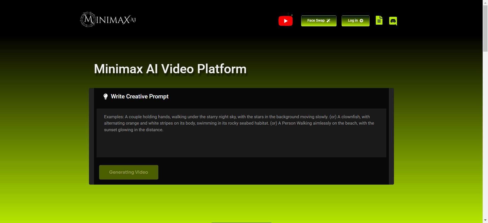This screenshot has height=223, width=488.
Task: Click the Minimax AI Video Platform heading
Action: (x=170, y=69)
